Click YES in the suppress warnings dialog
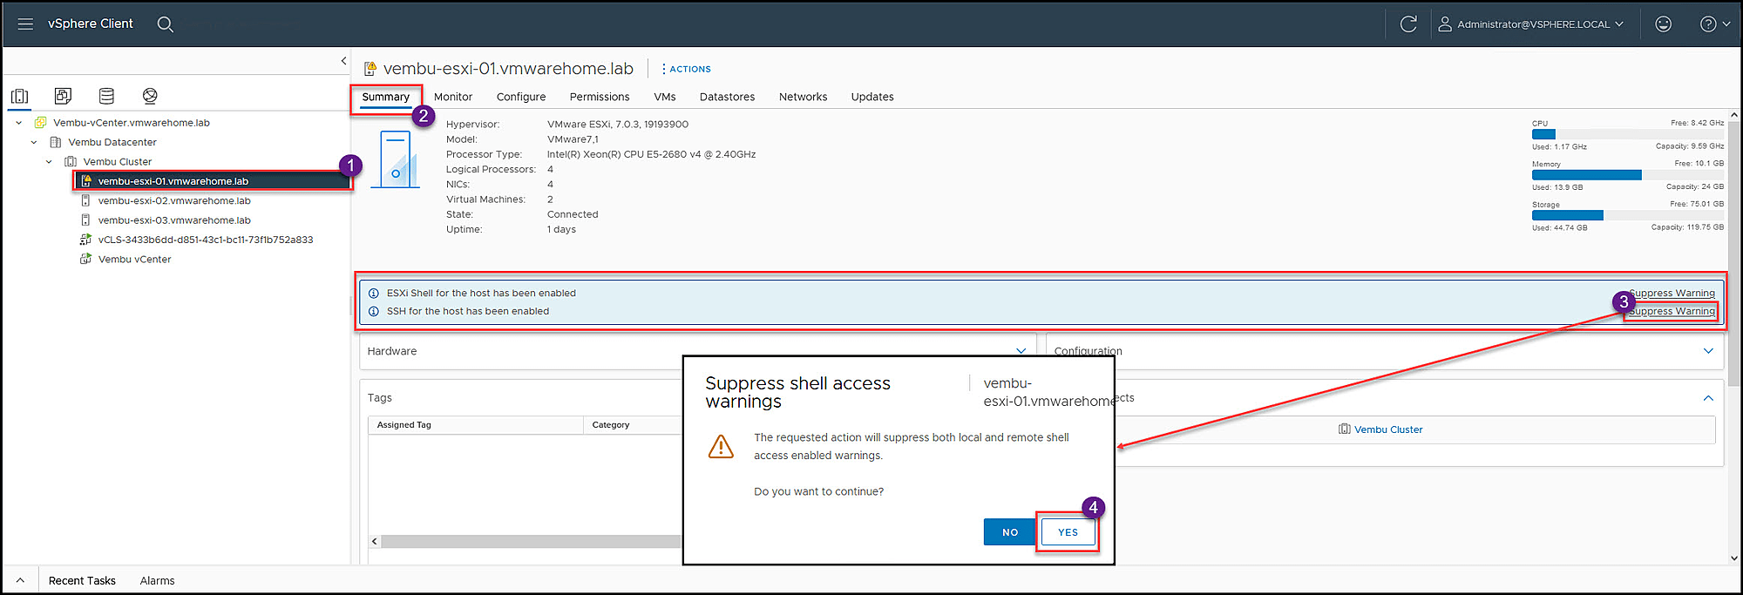 [x=1068, y=532]
